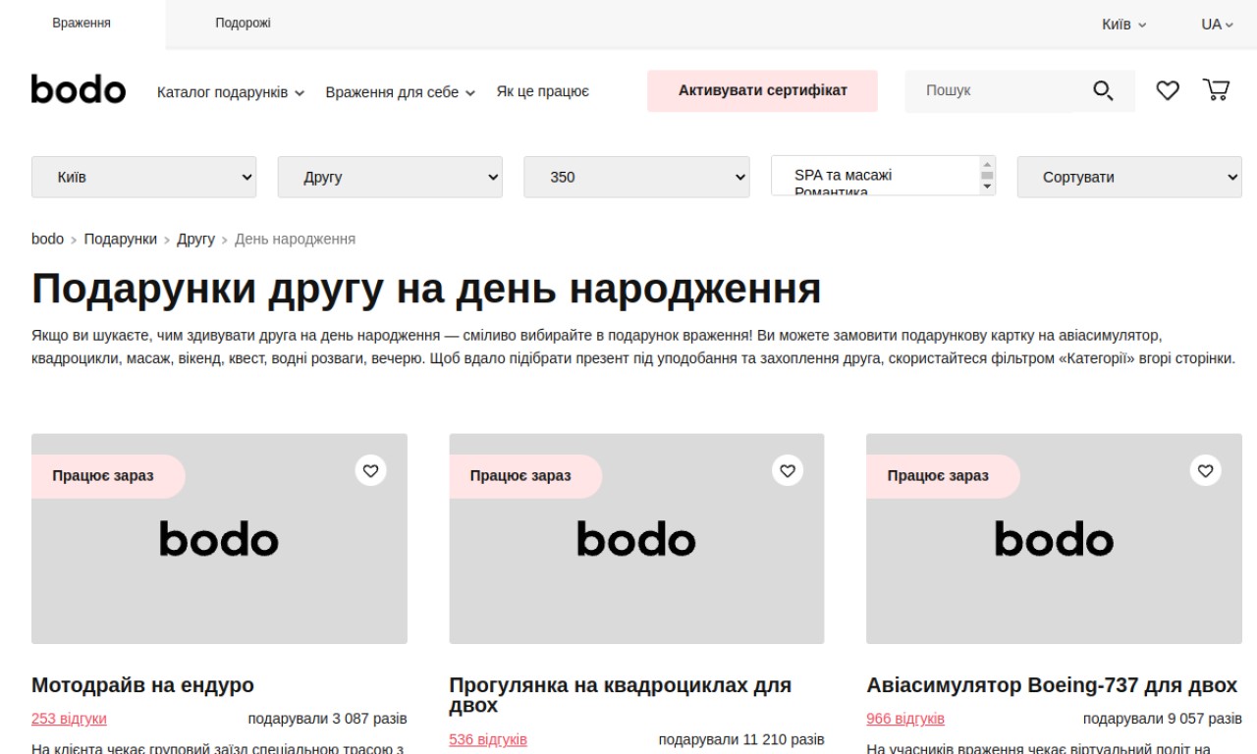Open the 253 відгуки reviews link
1257x754 pixels.
[69, 719]
